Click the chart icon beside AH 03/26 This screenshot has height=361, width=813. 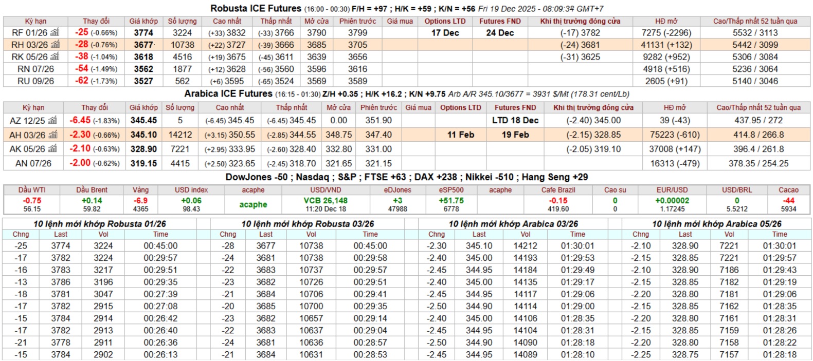53,135
